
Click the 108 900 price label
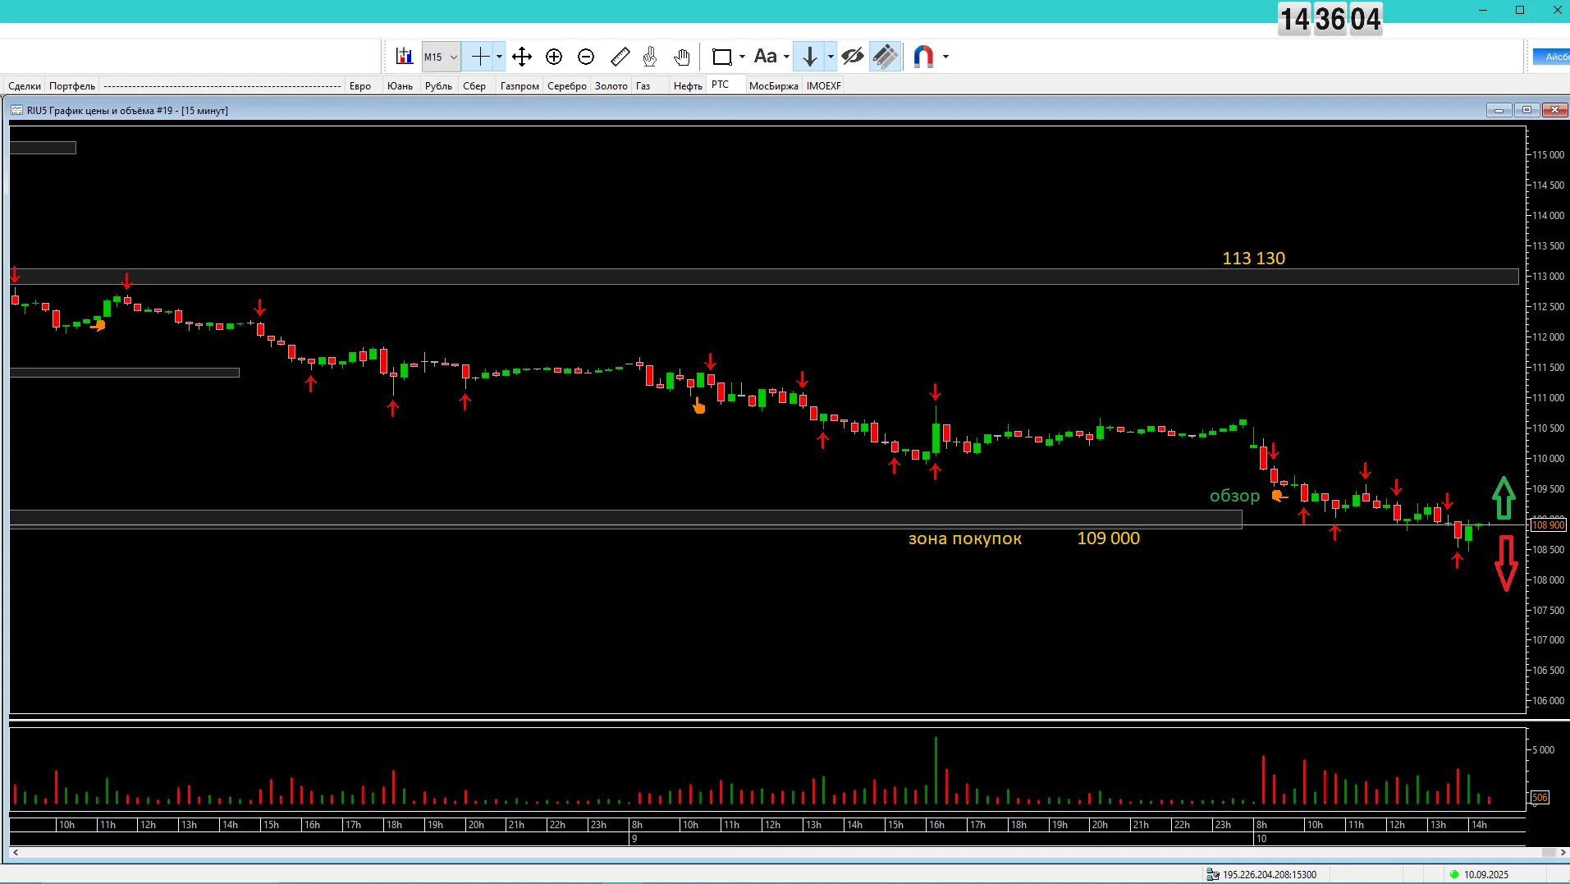tap(1548, 524)
